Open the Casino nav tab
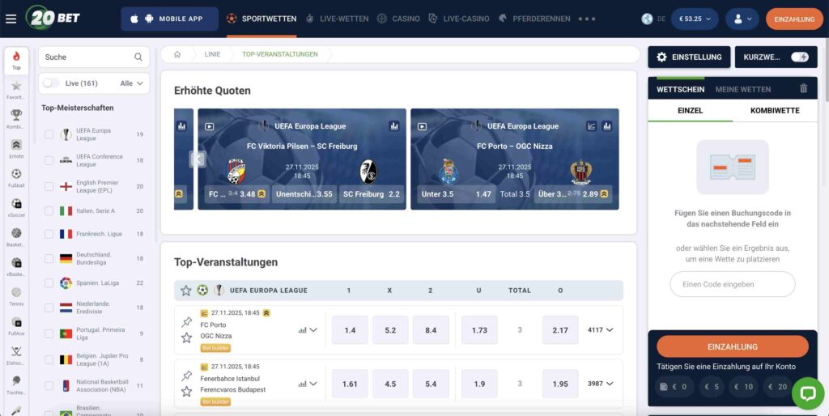This screenshot has width=829, height=416. point(398,19)
